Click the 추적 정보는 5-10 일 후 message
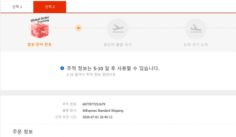 point(113,68)
